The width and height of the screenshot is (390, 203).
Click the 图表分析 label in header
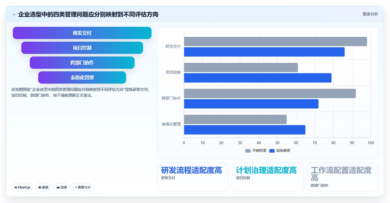[x=370, y=14]
